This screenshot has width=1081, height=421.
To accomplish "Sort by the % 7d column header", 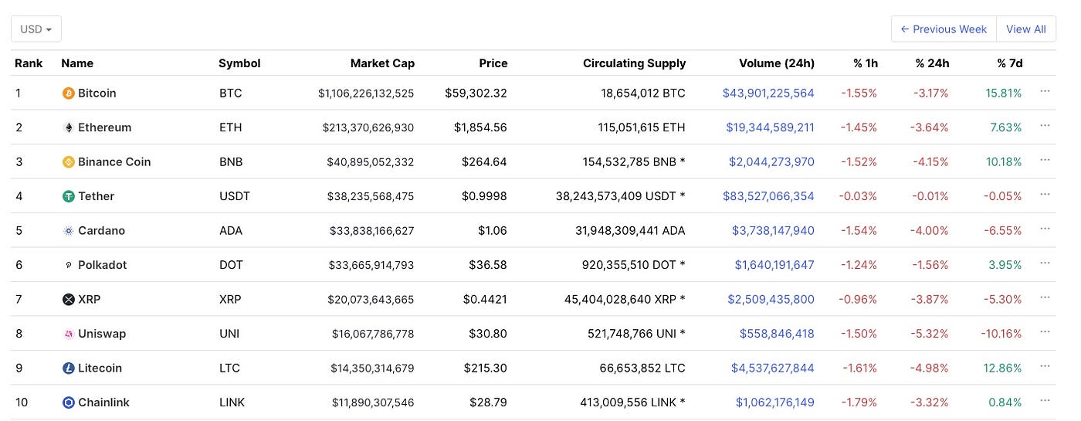I will pyautogui.click(x=1009, y=63).
